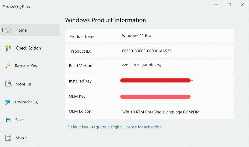This screenshot has height=147, width=249.
Task: Click the Check Edition key icon
Action: click(x=9, y=48)
